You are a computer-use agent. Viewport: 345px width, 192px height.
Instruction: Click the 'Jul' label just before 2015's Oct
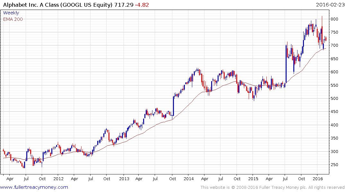[x=285, y=179]
